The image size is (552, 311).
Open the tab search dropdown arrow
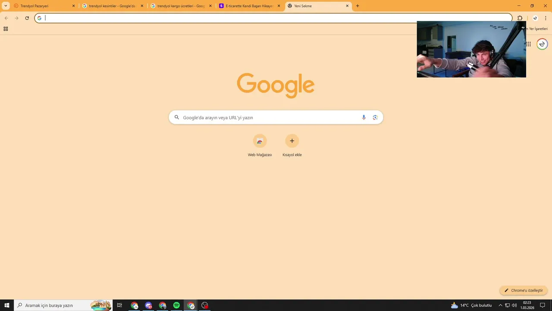tap(6, 6)
